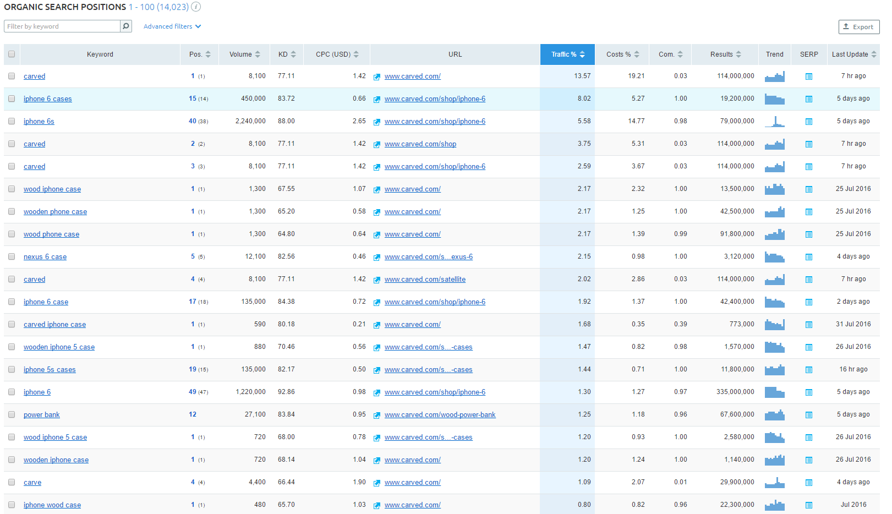The height and width of the screenshot is (514, 892).
Task: Click the external link icon next to www.carved.com/shop/iphone-6
Action: pyautogui.click(x=377, y=99)
